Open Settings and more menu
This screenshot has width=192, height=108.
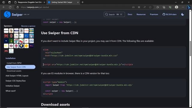(183, 7)
